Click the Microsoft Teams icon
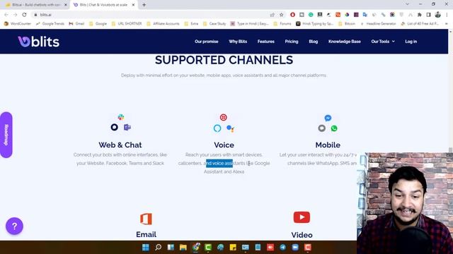The height and width of the screenshot is (254, 453). pos(127,127)
